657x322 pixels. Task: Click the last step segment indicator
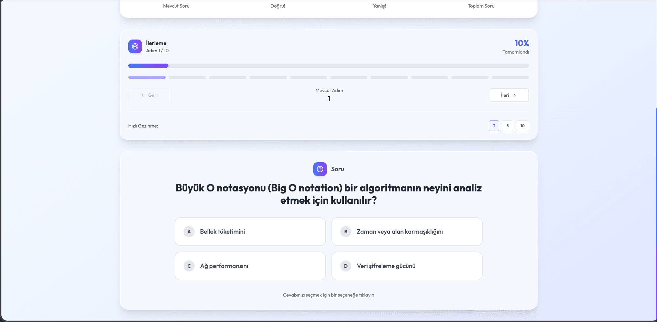point(510,77)
